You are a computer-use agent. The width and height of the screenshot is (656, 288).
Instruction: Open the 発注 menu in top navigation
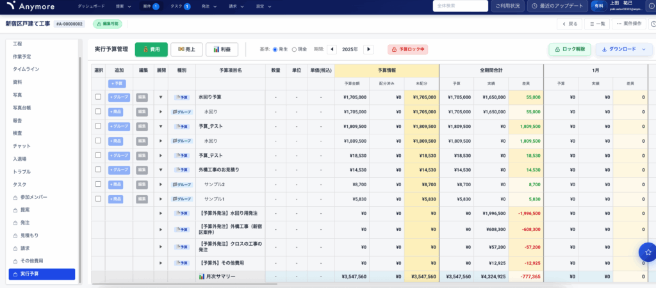point(209,6)
